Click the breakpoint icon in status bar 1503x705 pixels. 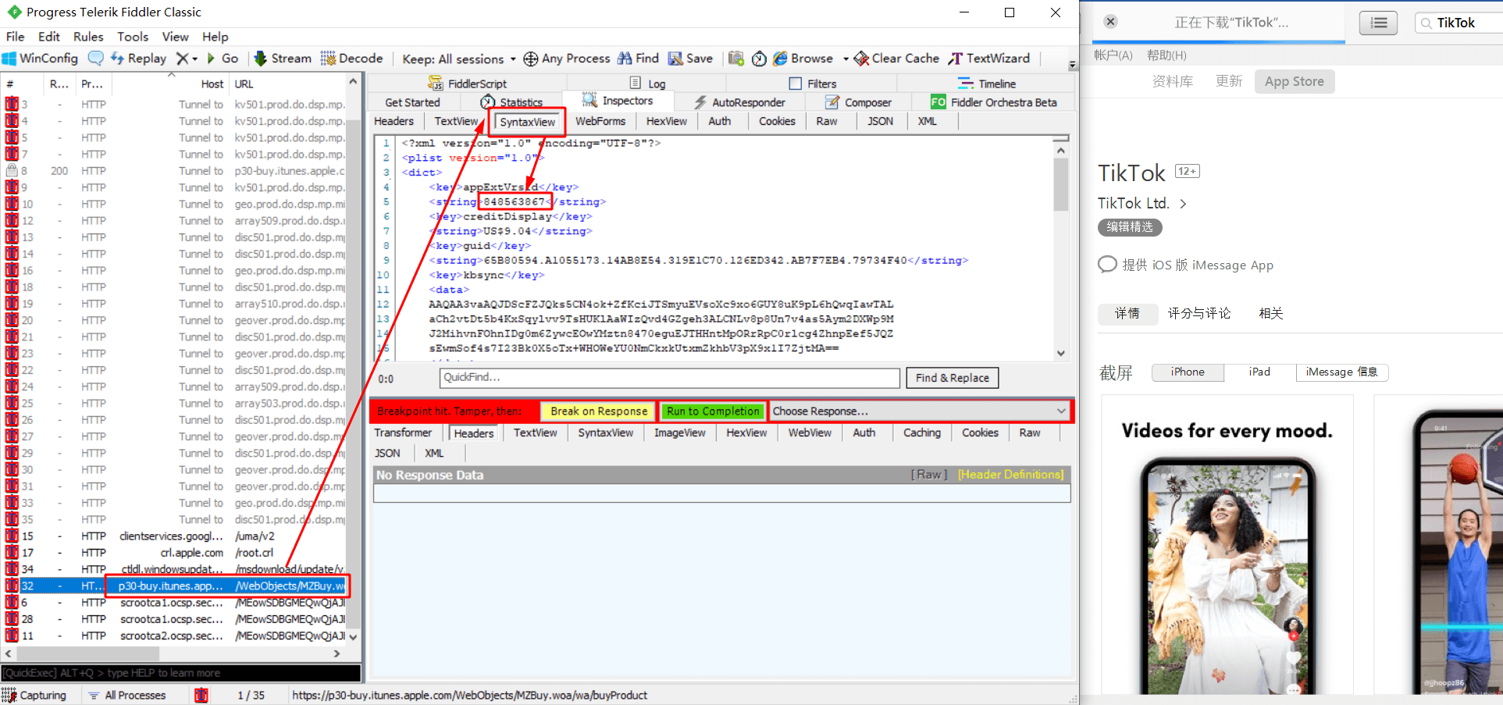tap(201, 695)
